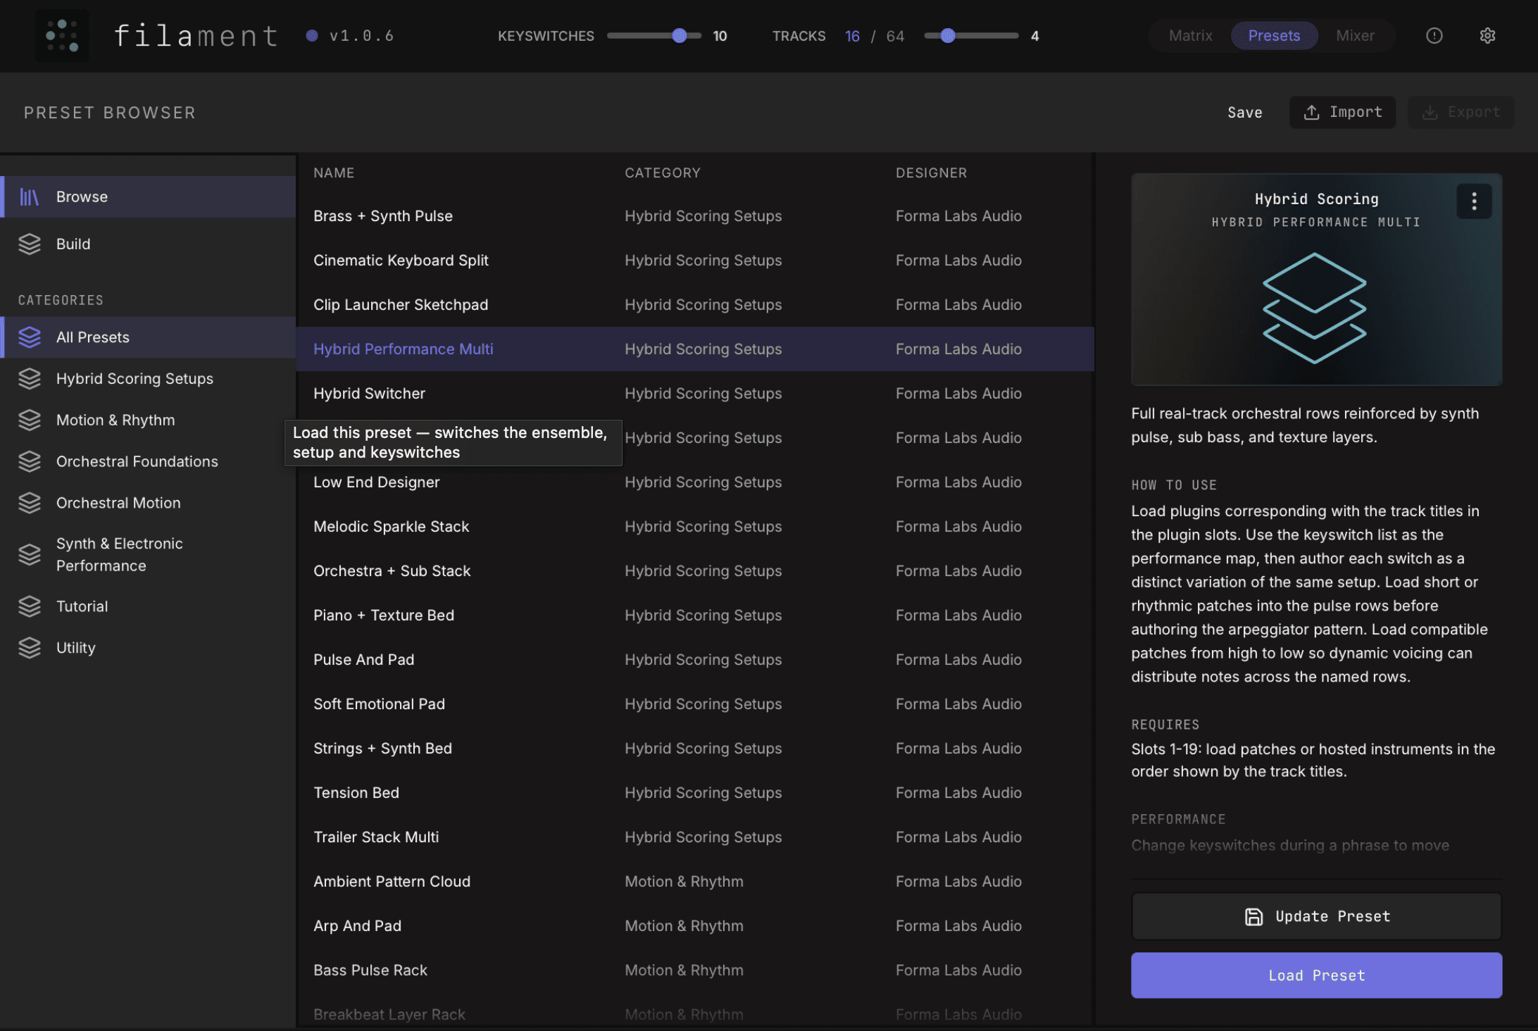1538x1031 pixels.
Task: Click the Hybrid Scoring Setups category icon
Action: pyautogui.click(x=30, y=379)
